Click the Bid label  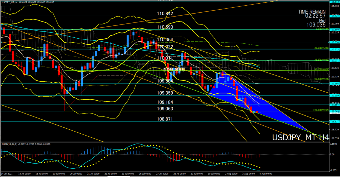322,21
